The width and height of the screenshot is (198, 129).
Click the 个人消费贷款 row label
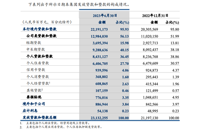coord(38,76)
